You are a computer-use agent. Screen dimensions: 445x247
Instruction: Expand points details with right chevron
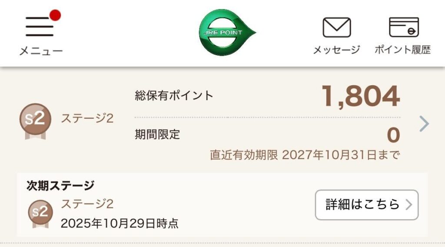[x=424, y=124]
